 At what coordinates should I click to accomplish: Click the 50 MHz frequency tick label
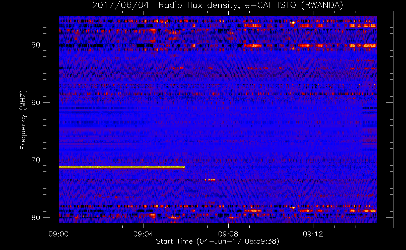[x=36, y=45]
